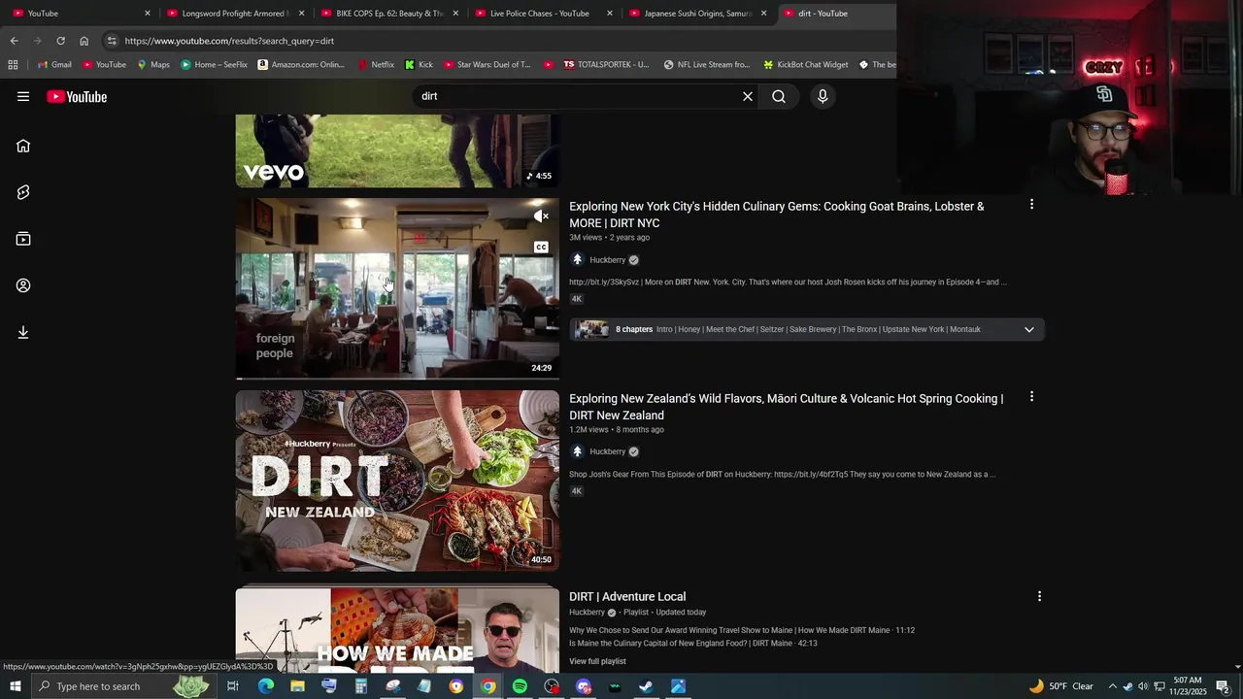Click the address bar URL
Image resolution: width=1243 pixels, height=699 pixels.
(229, 41)
